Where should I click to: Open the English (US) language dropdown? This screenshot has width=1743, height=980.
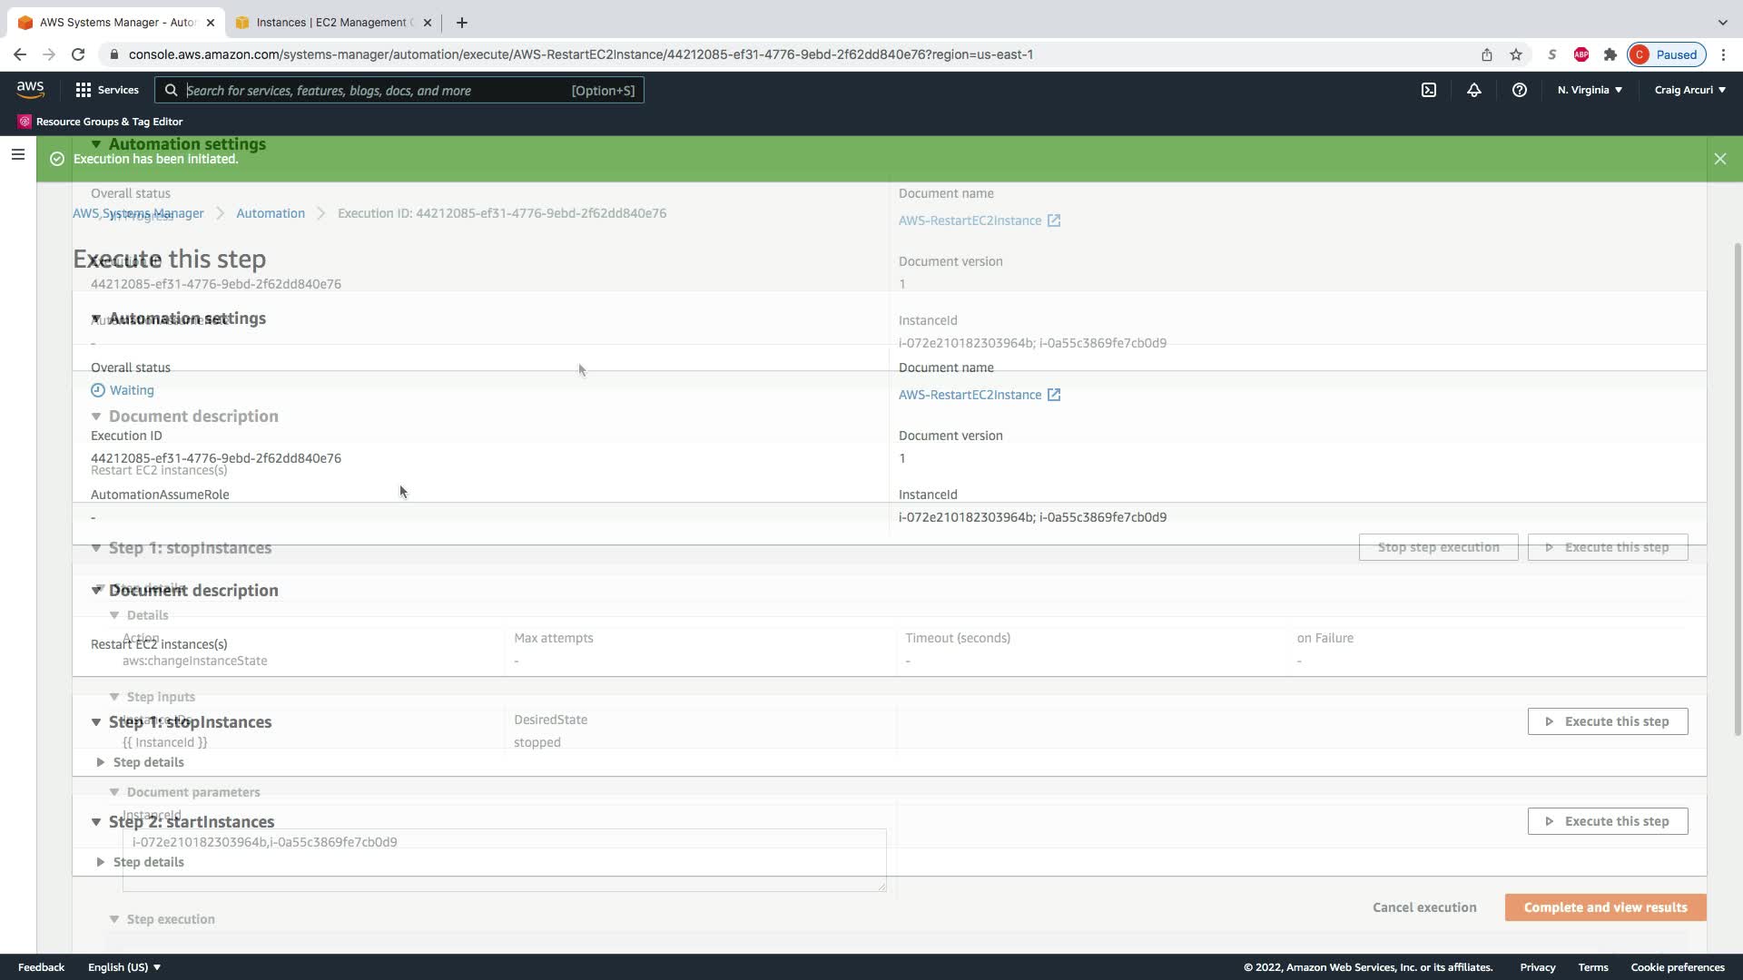(124, 967)
